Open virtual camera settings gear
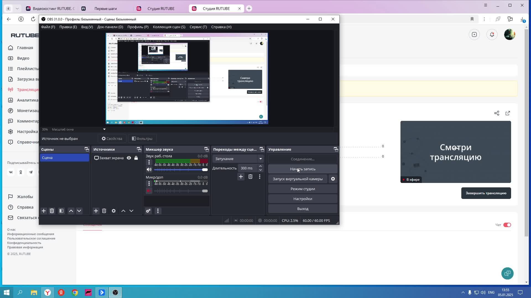Image resolution: width=531 pixels, height=298 pixels. 333,179
